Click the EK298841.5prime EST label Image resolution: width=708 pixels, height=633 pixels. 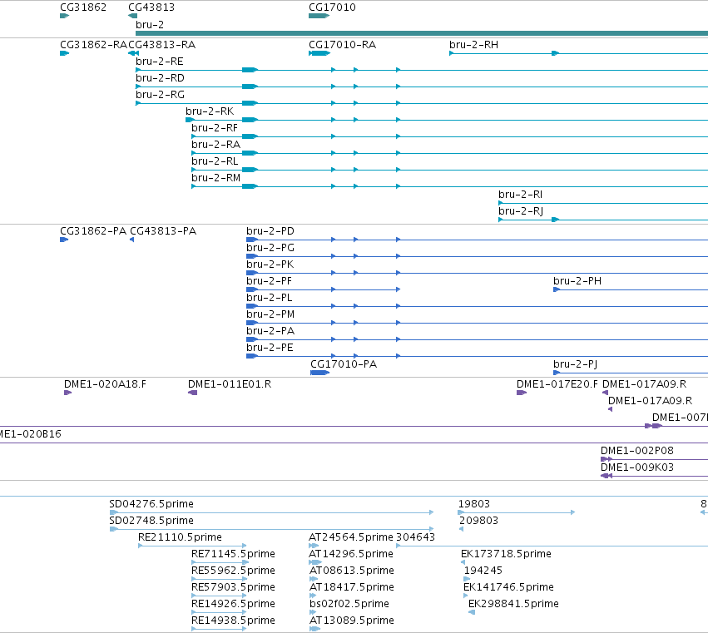pos(513,604)
